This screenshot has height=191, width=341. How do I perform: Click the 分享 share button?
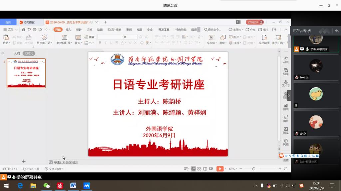click(251, 30)
